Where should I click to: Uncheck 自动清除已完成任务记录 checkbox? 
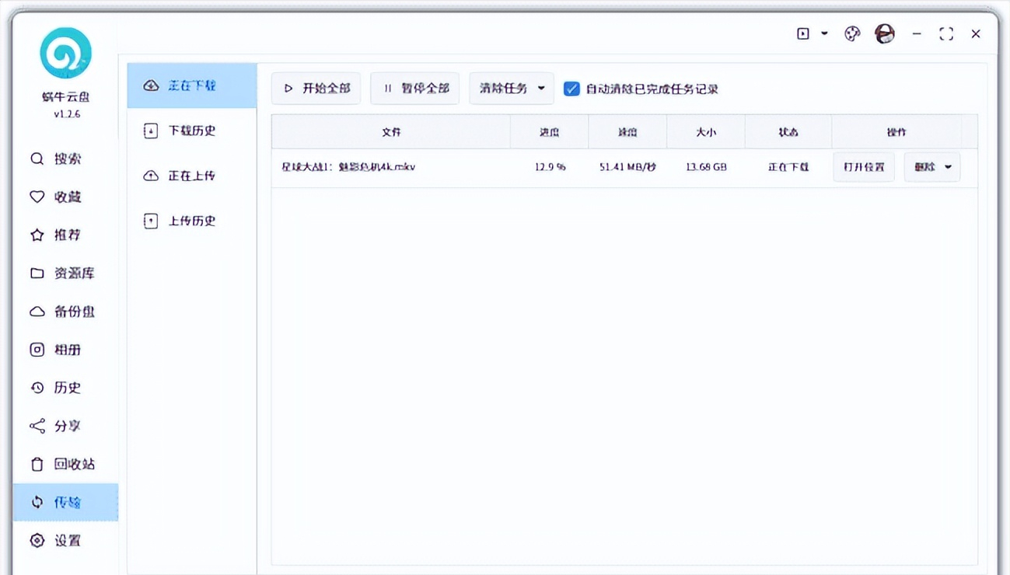(x=571, y=89)
